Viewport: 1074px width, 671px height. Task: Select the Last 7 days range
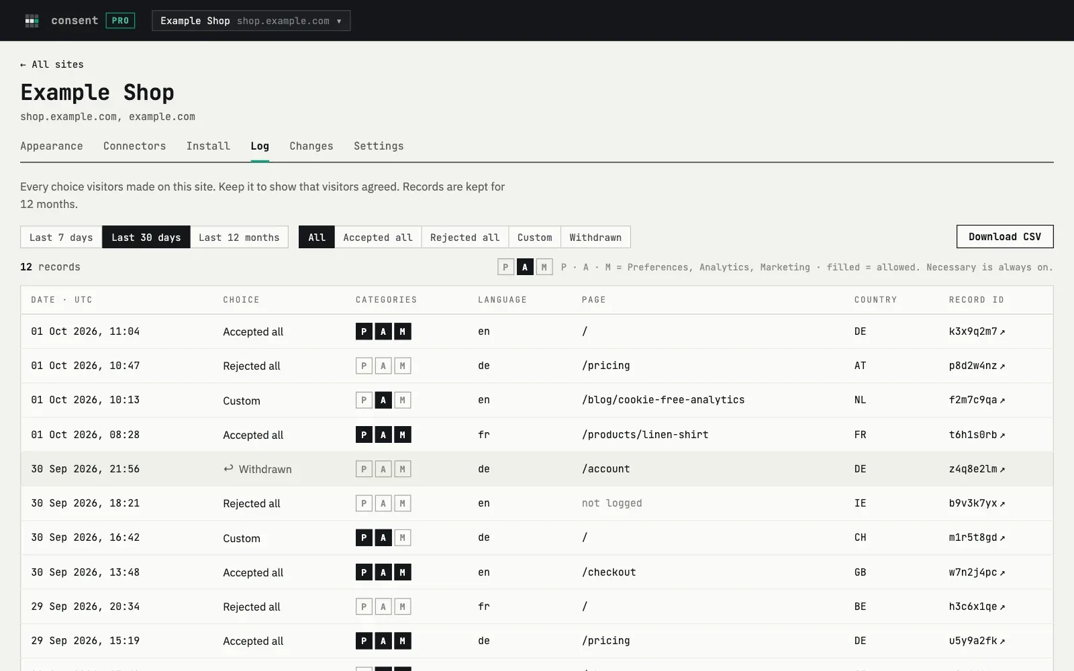point(61,238)
